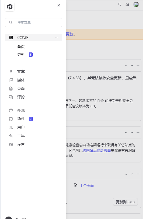Open the 设置 menu
Screen dimensions: 143x219
click(21, 144)
